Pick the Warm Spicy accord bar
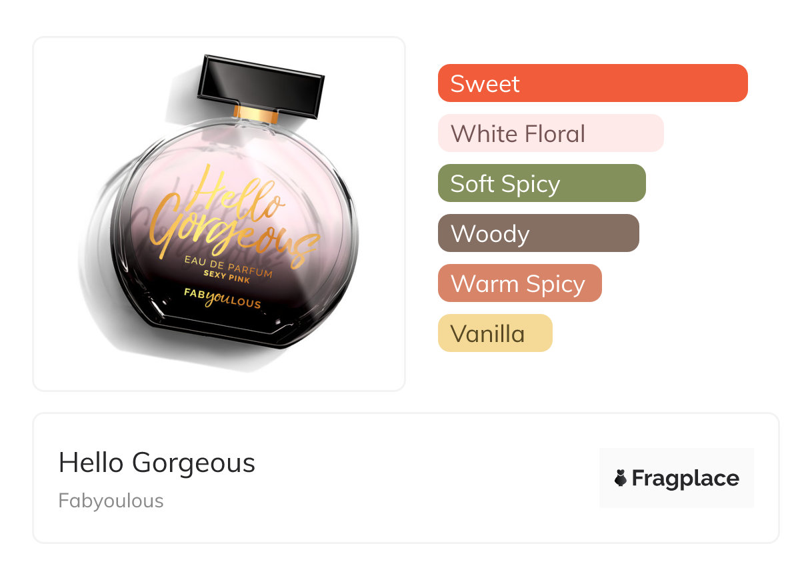Screen dimensions: 812x576 [520, 283]
